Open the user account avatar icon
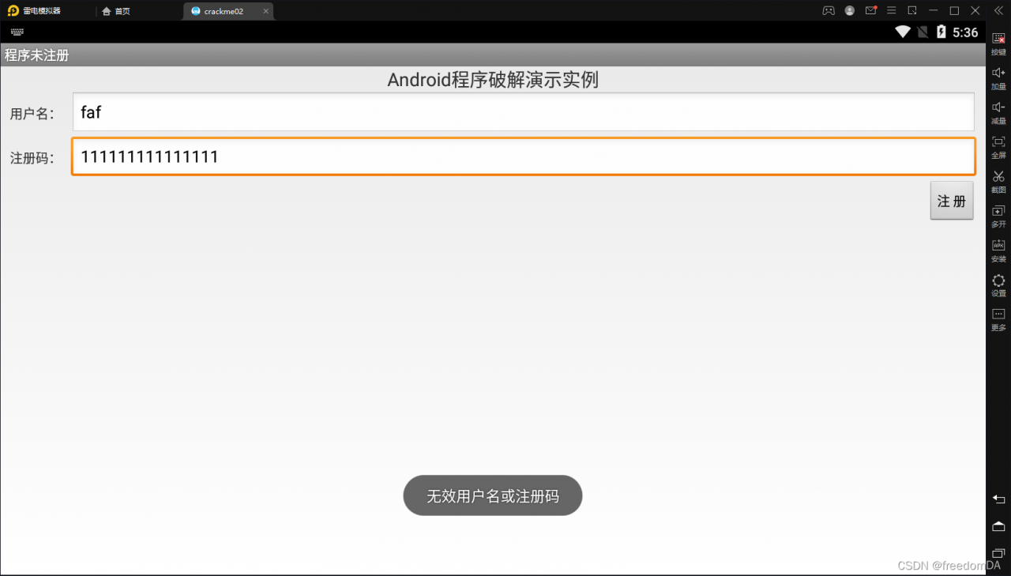1011x576 pixels. click(x=850, y=10)
